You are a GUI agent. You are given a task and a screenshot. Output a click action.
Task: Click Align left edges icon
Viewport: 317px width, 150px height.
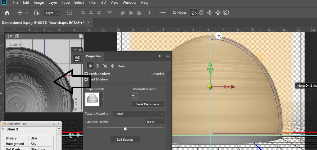tap(83, 13)
